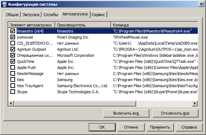Go to the Службы tab
Image resolution: width=206 pixels, height=135 pixels.
(x=51, y=15)
